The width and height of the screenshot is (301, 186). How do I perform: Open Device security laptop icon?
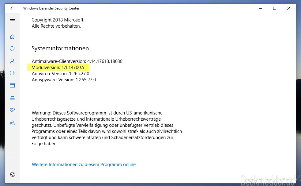point(12,98)
